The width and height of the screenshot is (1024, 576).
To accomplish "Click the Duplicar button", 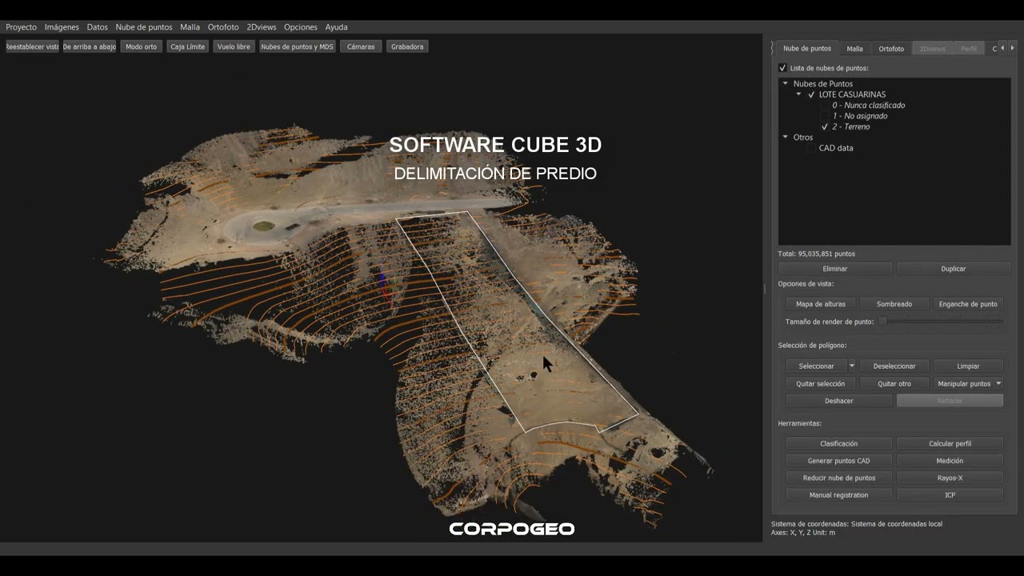I will point(954,269).
